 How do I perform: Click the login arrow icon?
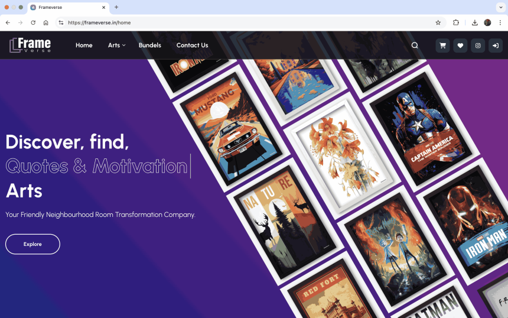click(496, 46)
